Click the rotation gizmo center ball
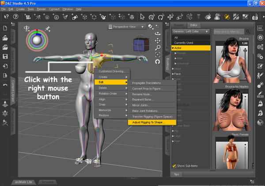265x186 pixels. 37,40
